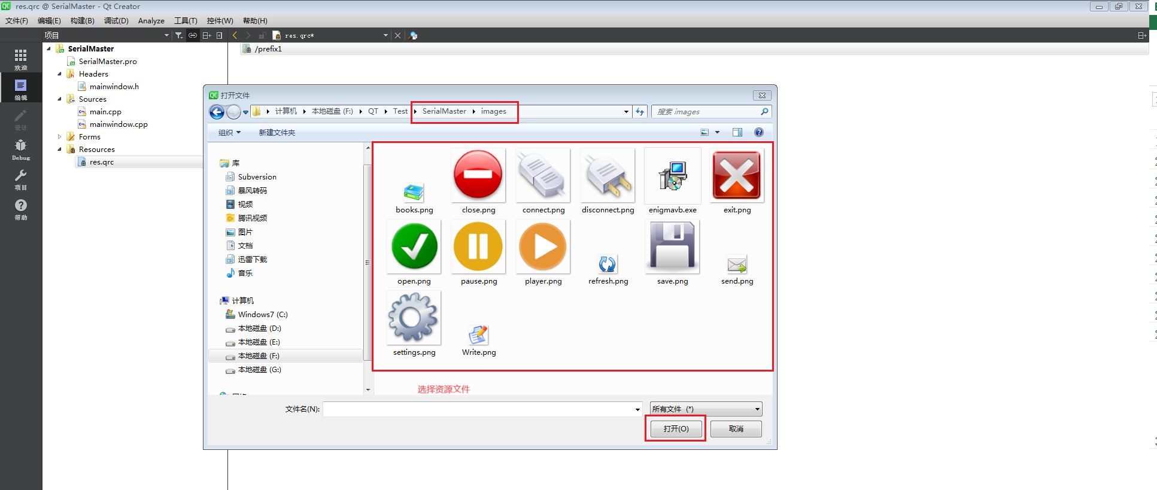Image resolution: width=1157 pixels, height=490 pixels.
Task: Open the dialog help icon
Action: pos(758,132)
